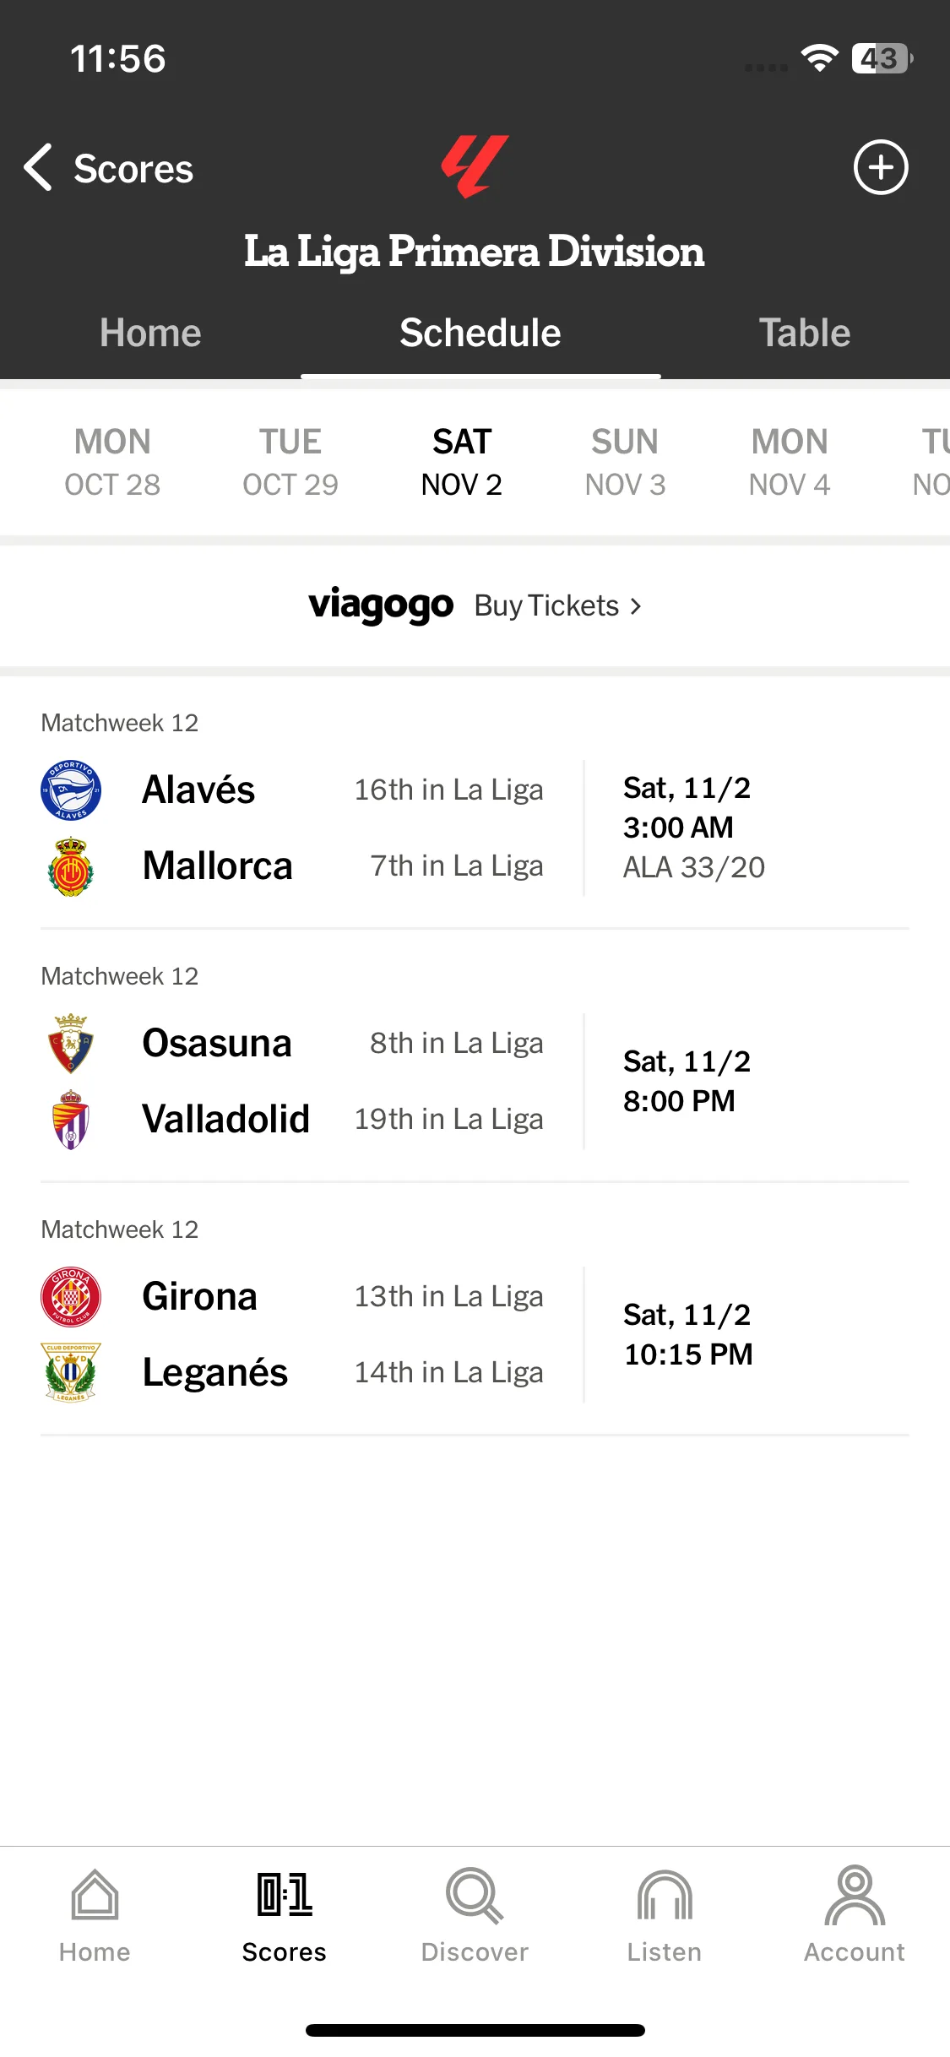Open the Account profile icon

[855, 1896]
